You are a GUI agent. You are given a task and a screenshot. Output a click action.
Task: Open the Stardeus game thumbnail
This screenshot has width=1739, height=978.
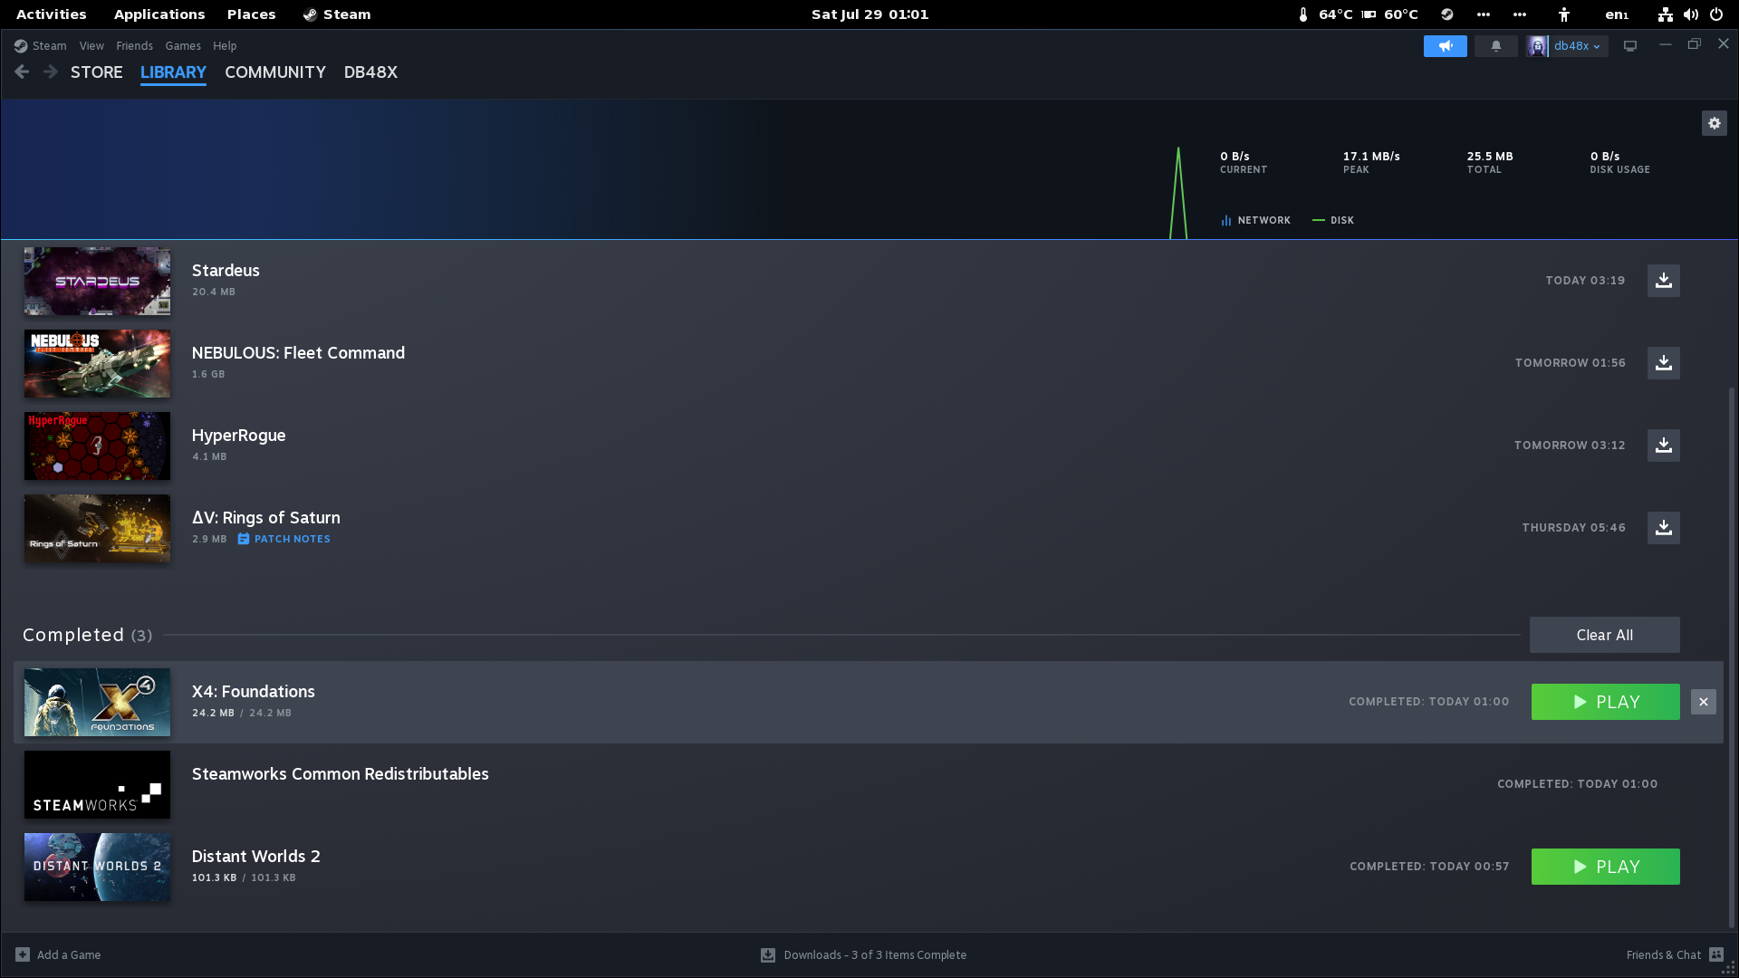coord(97,281)
